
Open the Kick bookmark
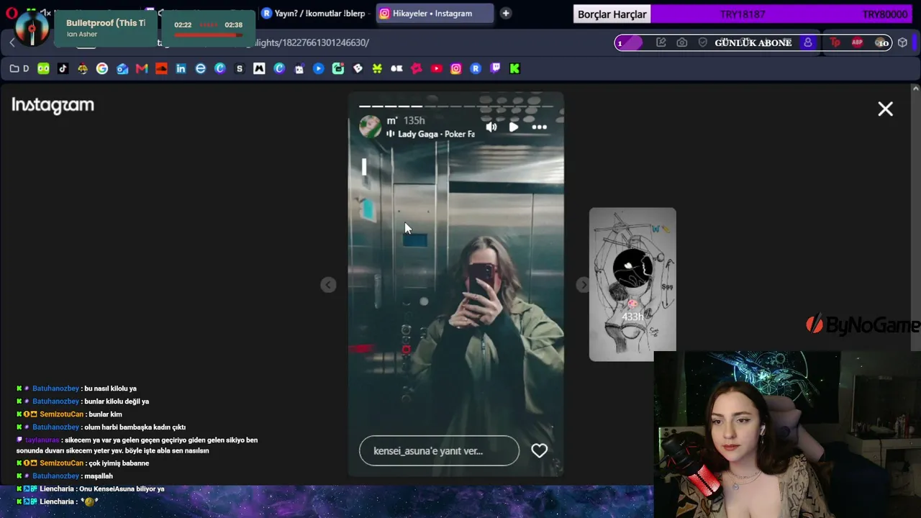514,68
